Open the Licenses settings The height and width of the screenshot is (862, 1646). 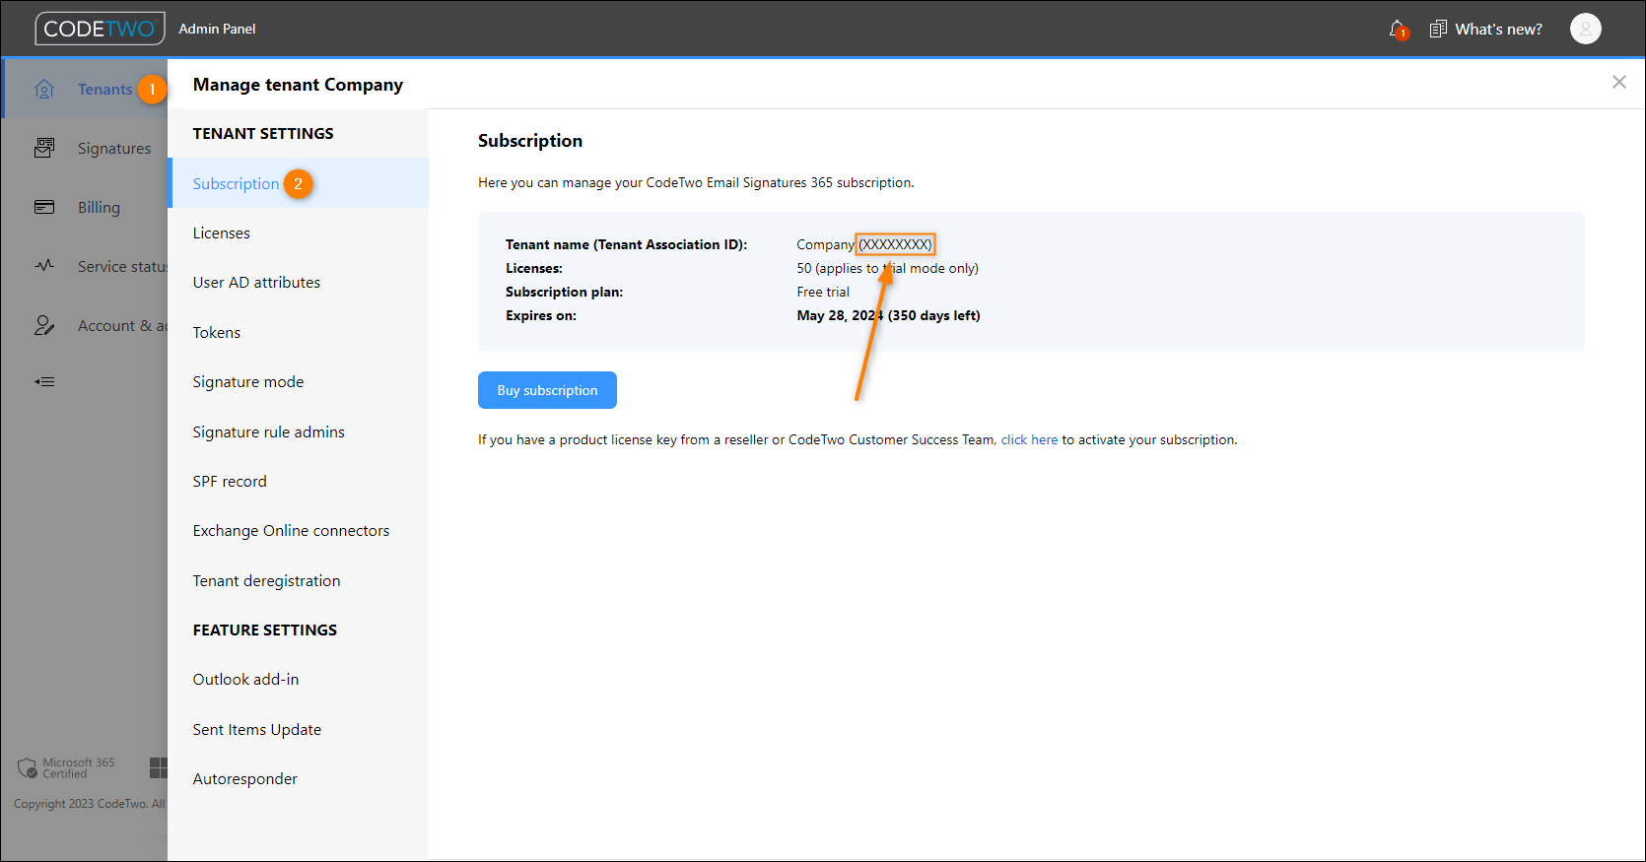[298, 233]
